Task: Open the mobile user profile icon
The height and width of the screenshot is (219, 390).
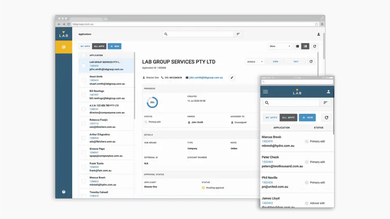Action: coord(328,92)
